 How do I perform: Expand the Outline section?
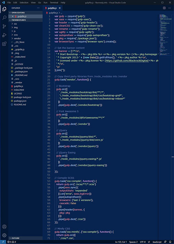click(26, 238)
